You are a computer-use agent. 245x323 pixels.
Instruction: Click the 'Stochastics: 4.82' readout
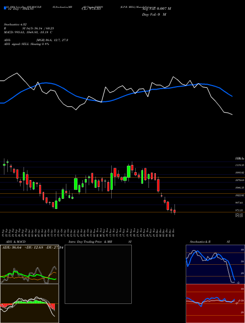[x=15, y=24]
